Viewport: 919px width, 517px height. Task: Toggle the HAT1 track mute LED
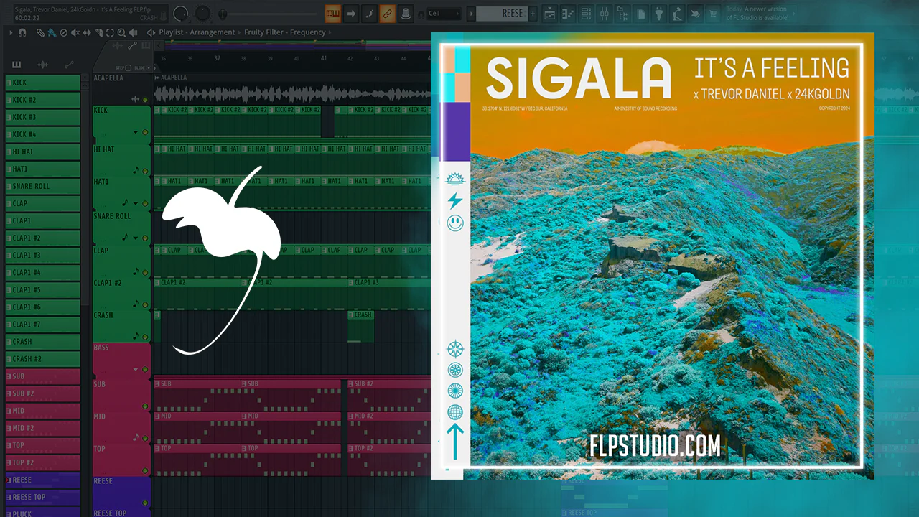pos(145,204)
